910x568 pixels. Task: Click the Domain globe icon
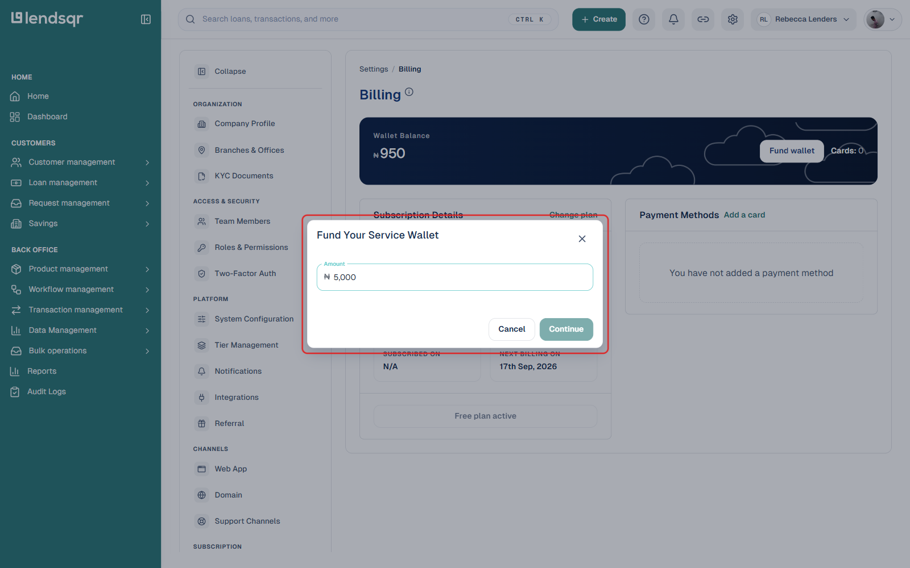click(201, 495)
